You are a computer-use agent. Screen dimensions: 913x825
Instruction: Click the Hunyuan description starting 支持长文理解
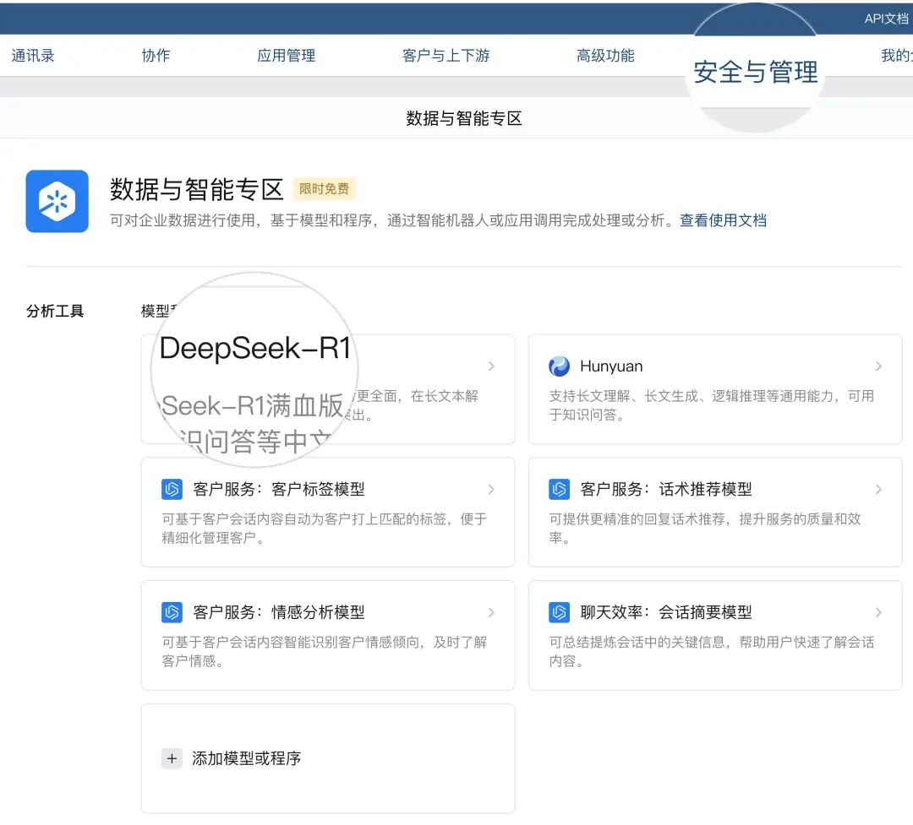(x=712, y=405)
